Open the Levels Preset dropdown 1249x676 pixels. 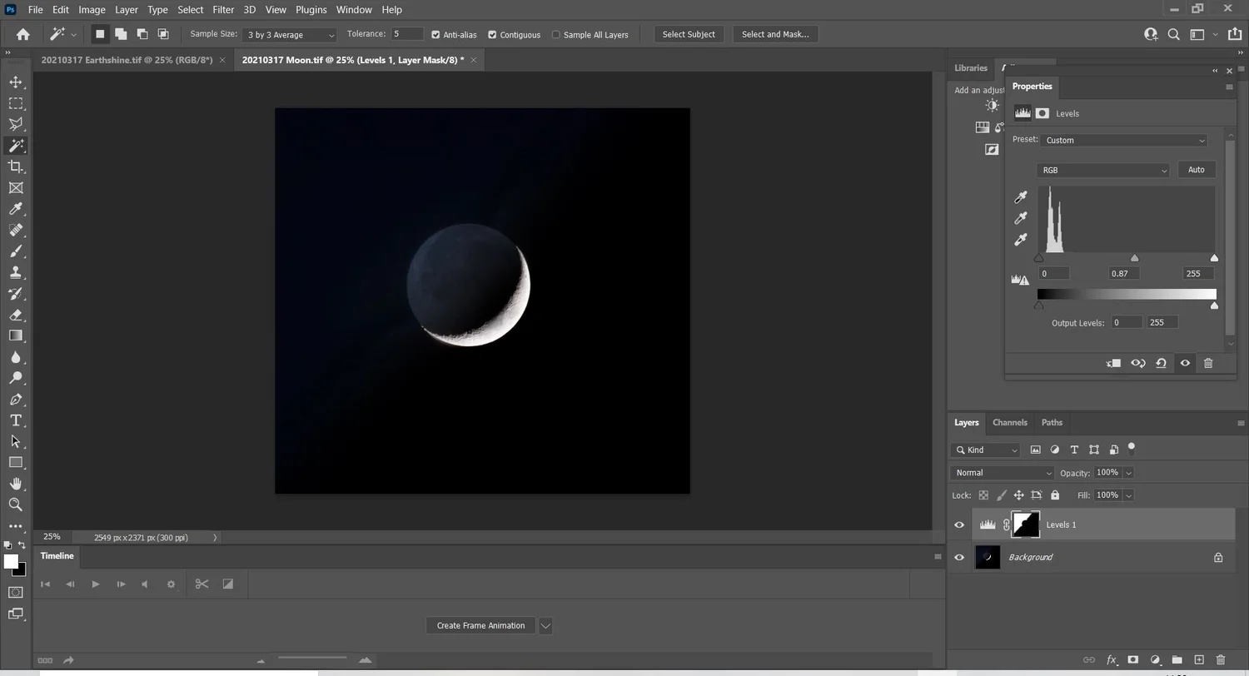point(1124,140)
